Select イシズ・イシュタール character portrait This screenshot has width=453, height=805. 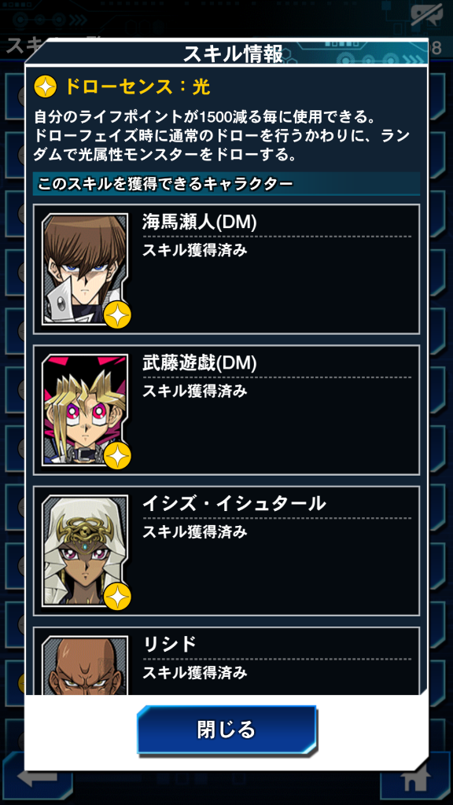[x=85, y=550]
